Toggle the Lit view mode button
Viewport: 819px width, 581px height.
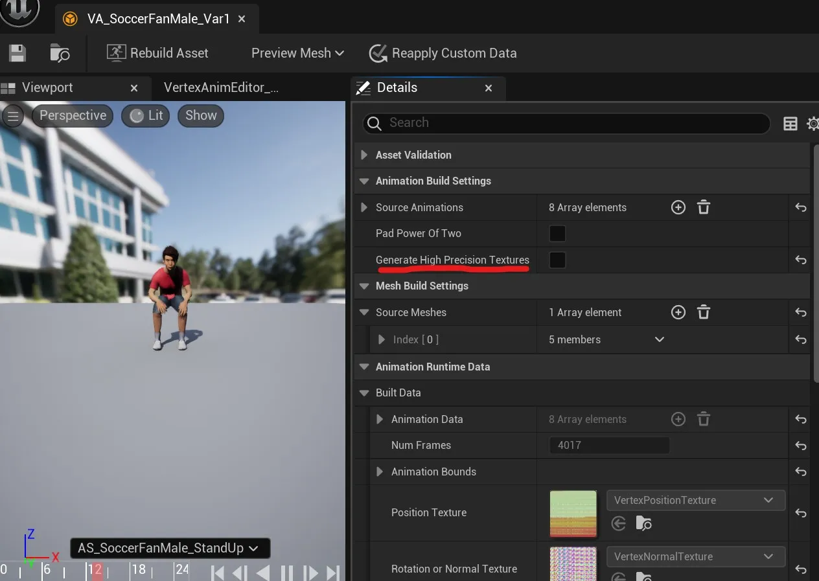[x=146, y=116]
